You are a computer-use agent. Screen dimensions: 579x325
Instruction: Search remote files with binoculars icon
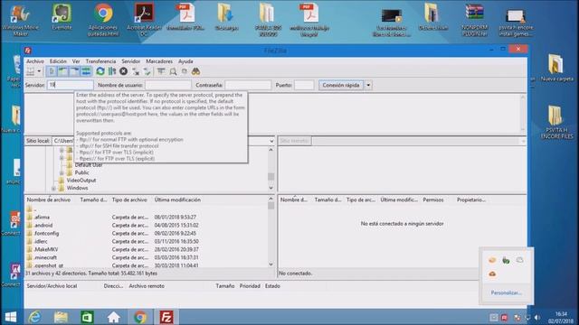195,71
